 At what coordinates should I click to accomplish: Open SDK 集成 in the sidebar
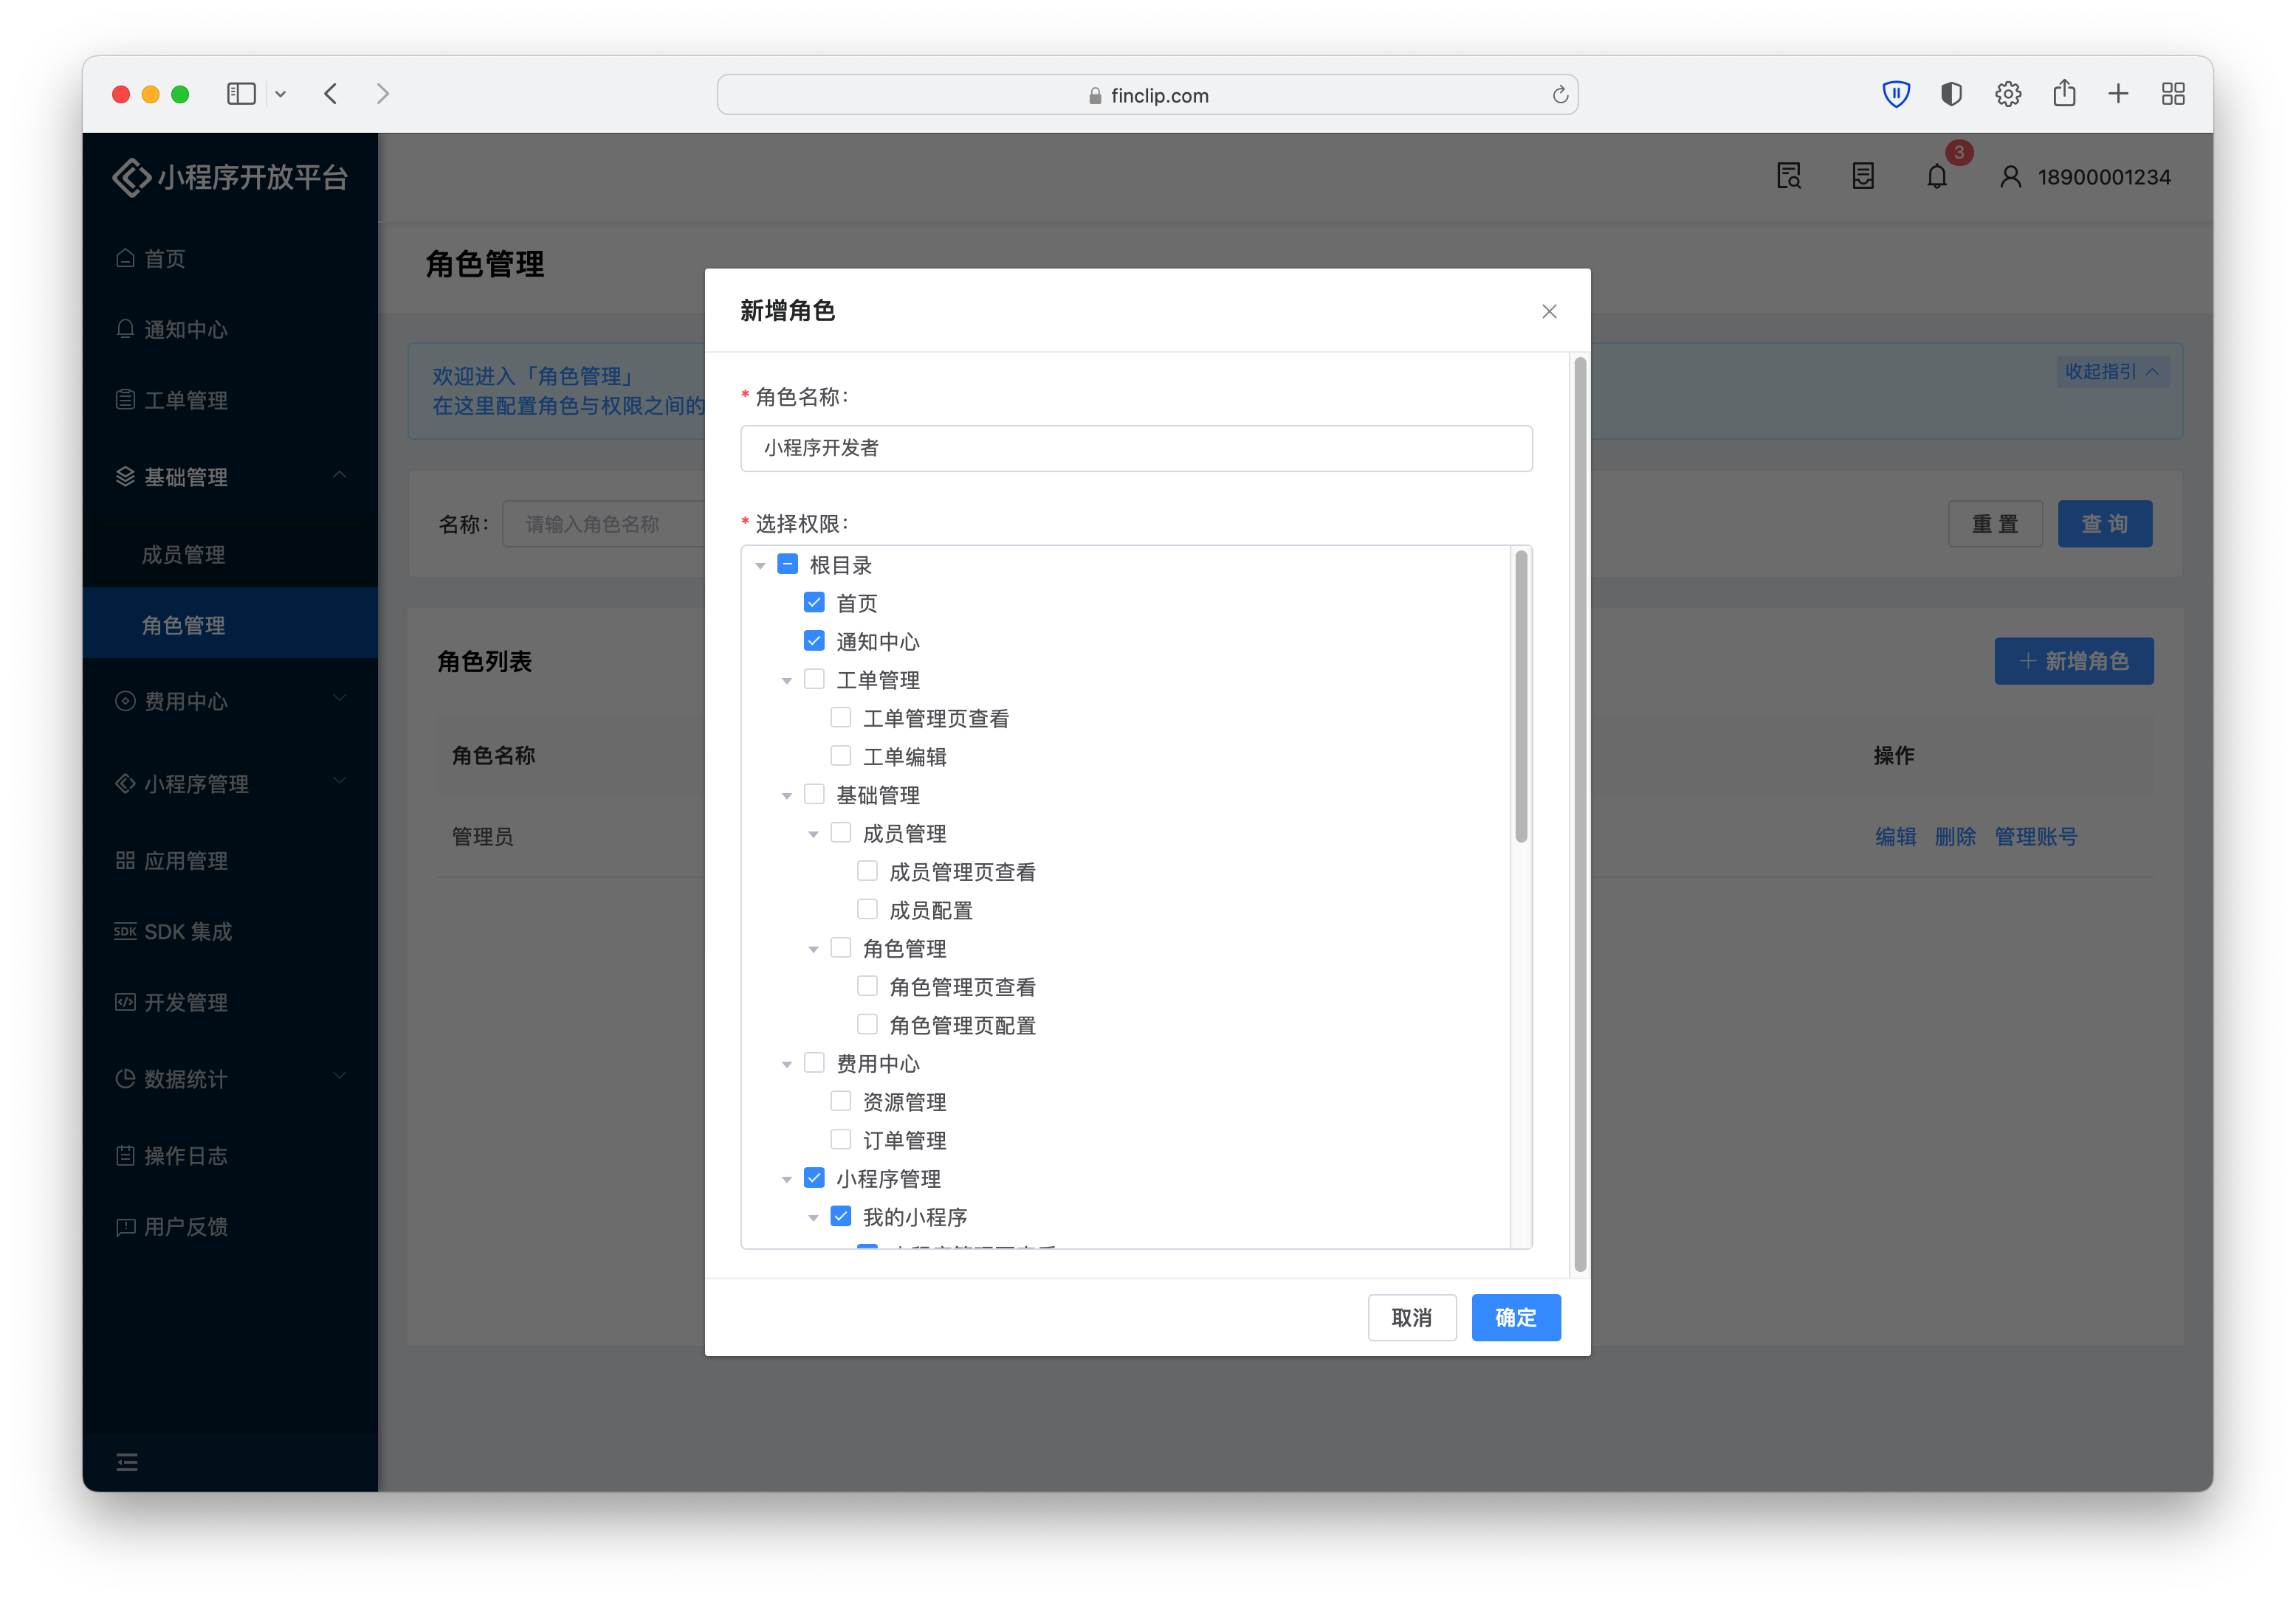[230, 931]
